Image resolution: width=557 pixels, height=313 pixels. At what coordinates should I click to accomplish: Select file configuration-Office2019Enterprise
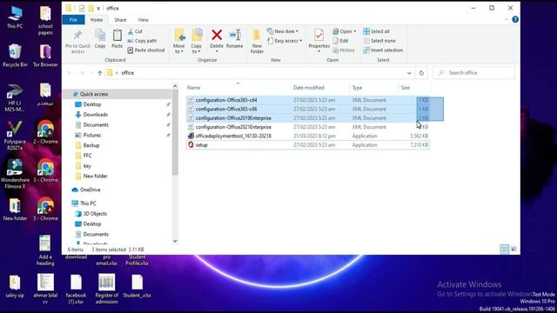click(307, 118)
